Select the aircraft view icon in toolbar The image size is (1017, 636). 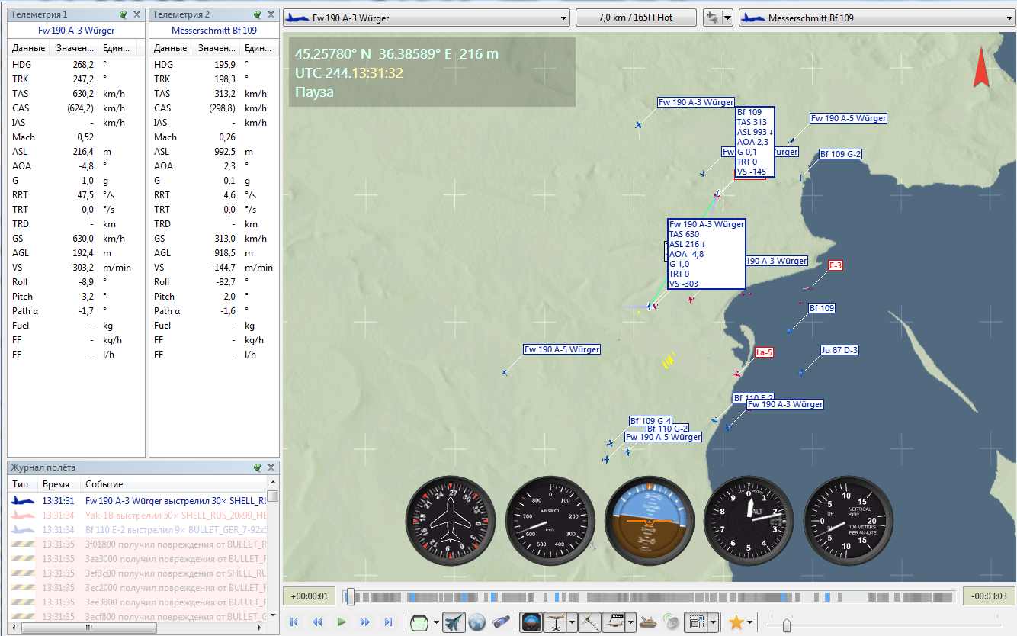click(x=454, y=622)
